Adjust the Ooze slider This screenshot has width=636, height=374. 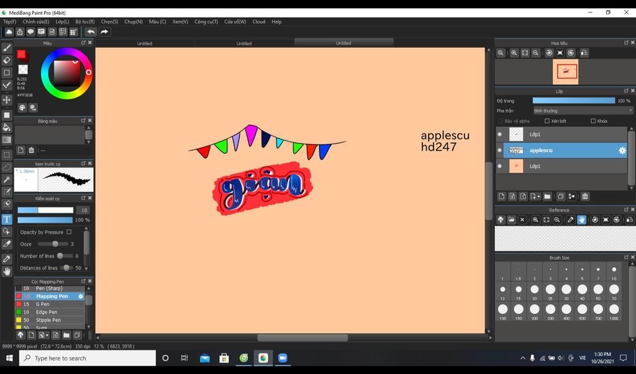[53, 244]
